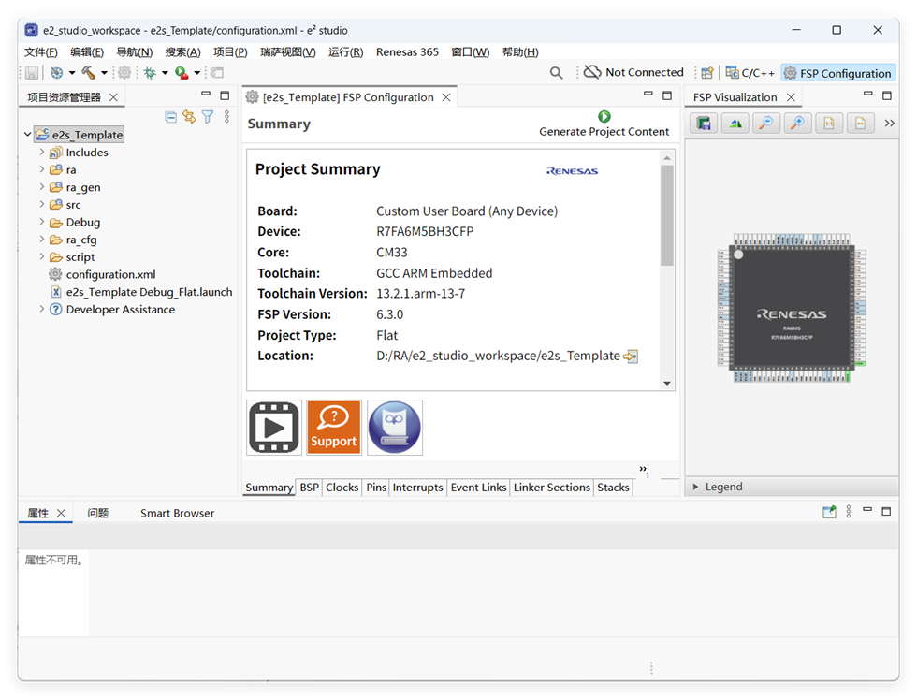This screenshot has width=917, height=699.
Task: Open the 帮助(H) menu
Action: tap(520, 52)
